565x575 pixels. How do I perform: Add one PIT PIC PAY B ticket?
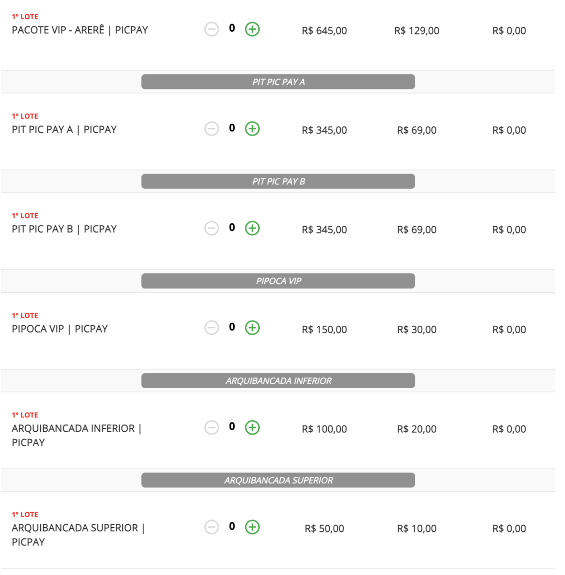[252, 228]
